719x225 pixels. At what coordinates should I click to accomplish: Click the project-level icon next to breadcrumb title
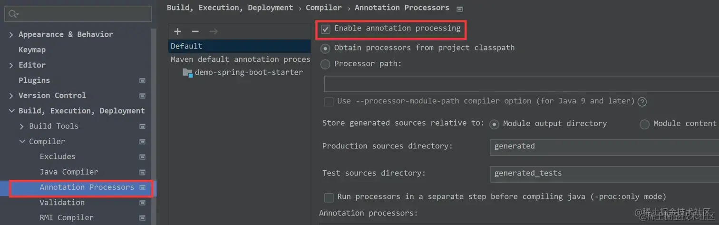click(459, 9)
